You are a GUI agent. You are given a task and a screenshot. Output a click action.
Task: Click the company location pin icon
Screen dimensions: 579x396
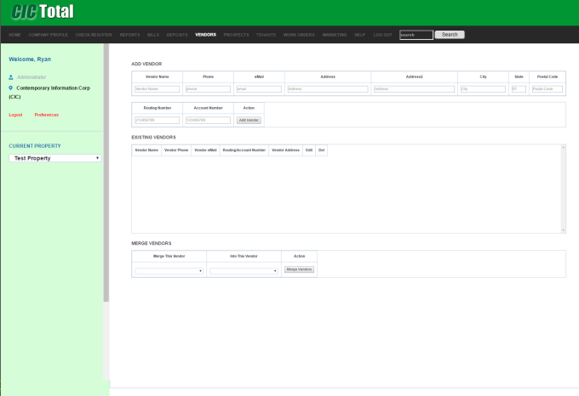[x=11, y=88]
